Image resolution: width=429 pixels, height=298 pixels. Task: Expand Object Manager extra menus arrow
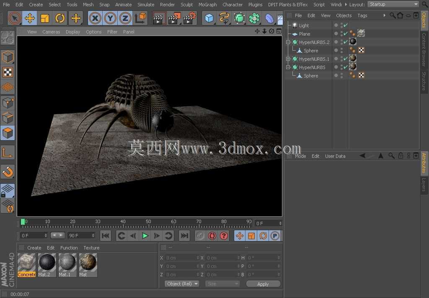pos(385,15)
